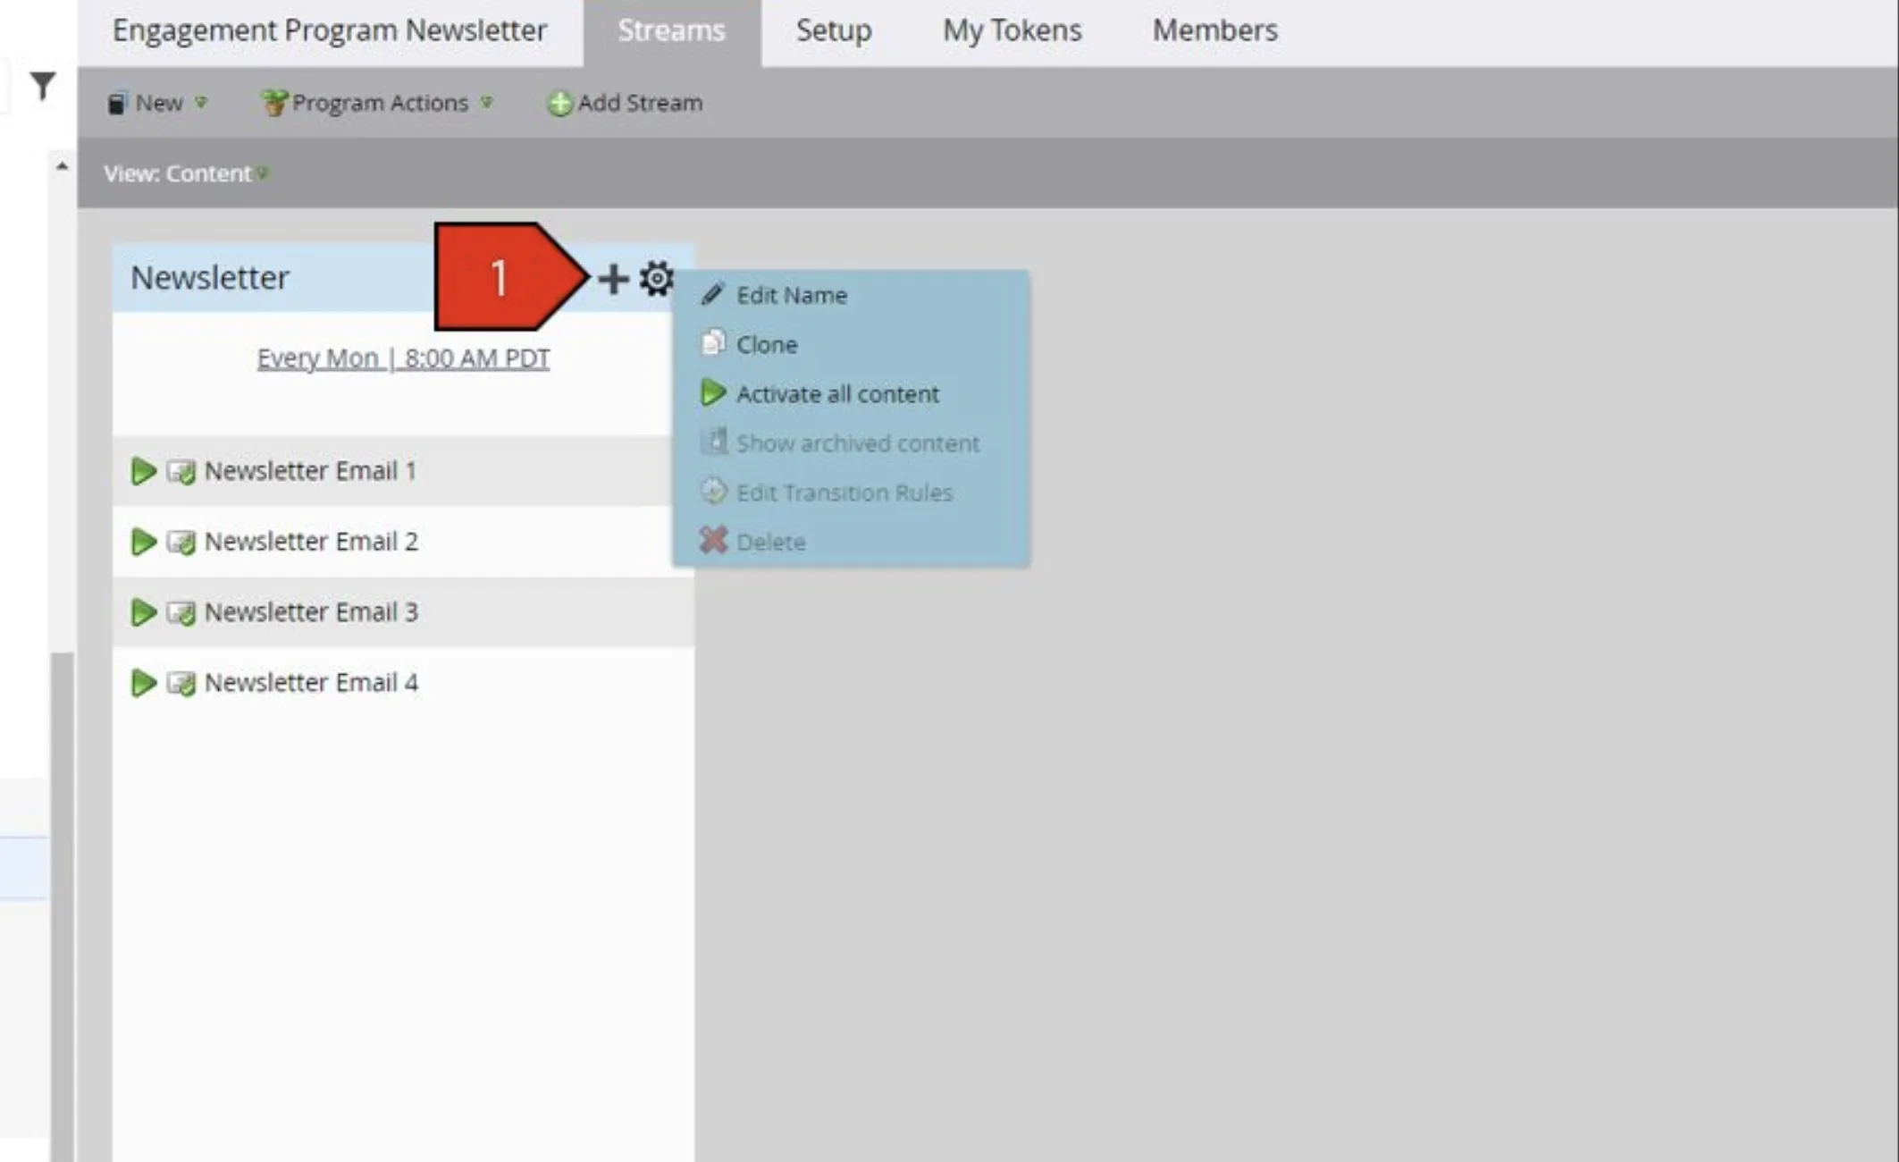This screenshot has height=1162, width=1899.
Task: Click green activate arrow for Newsletter Email 3
Action: 143,612
